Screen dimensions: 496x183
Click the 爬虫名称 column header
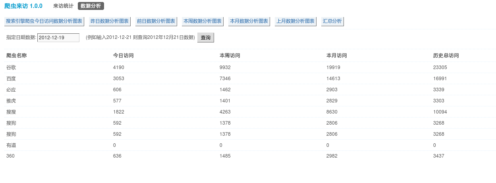click(17, 56)
